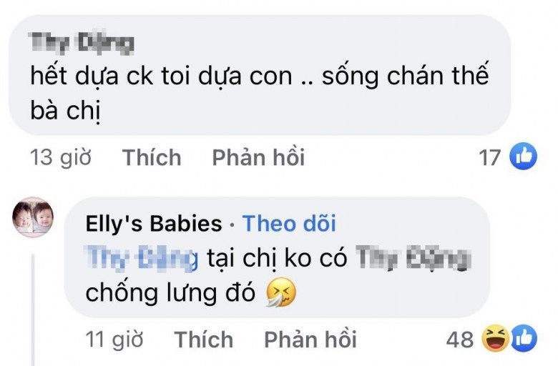View the 17 reactions count on top comment
Viewport: 558px width, 366px height.
pos(489,157)
